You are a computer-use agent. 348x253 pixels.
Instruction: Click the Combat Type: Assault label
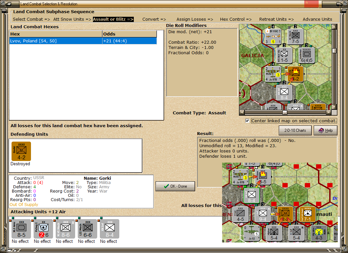tap(199, 113)
